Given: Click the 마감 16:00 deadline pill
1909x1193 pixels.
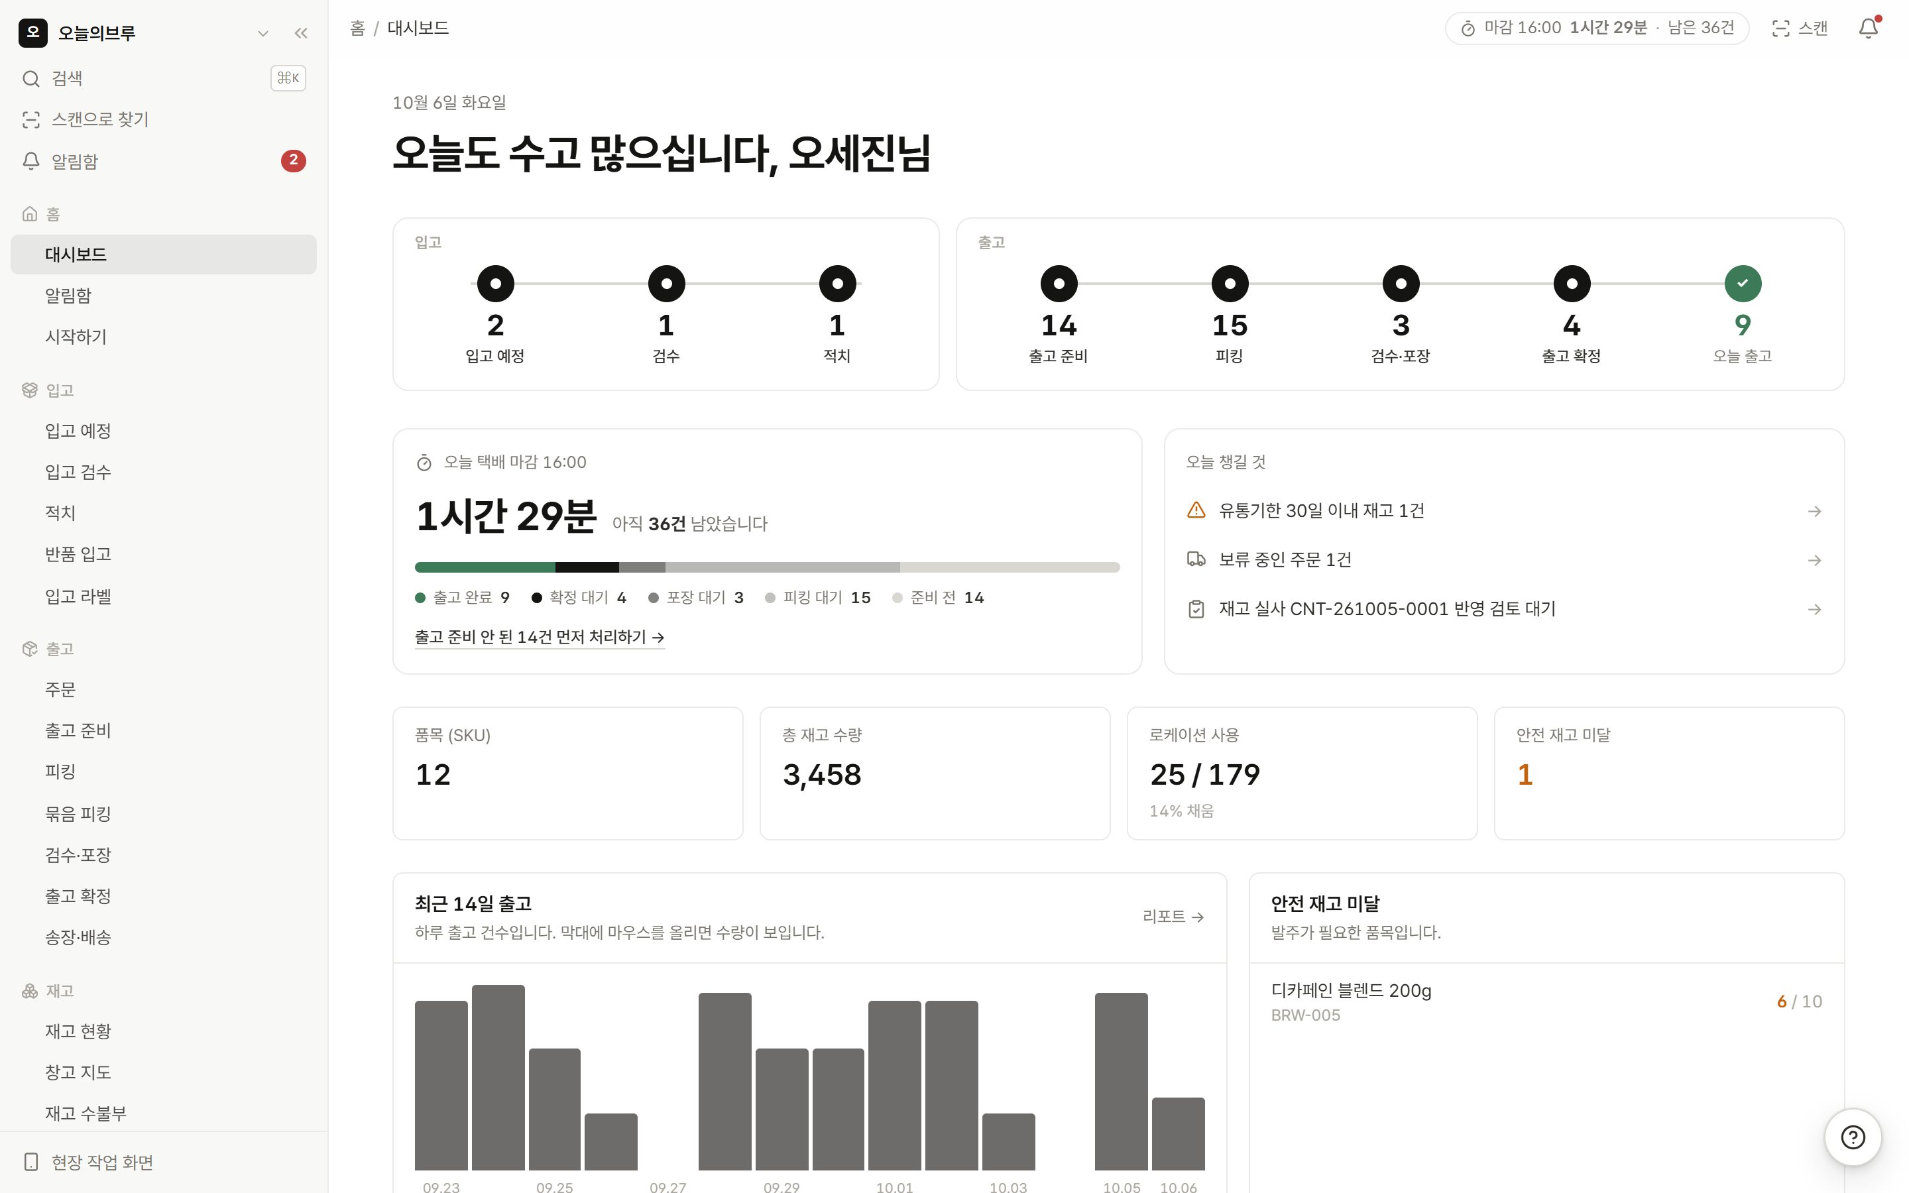Looking at the screenshot, I should click(x=1597, y=28).
